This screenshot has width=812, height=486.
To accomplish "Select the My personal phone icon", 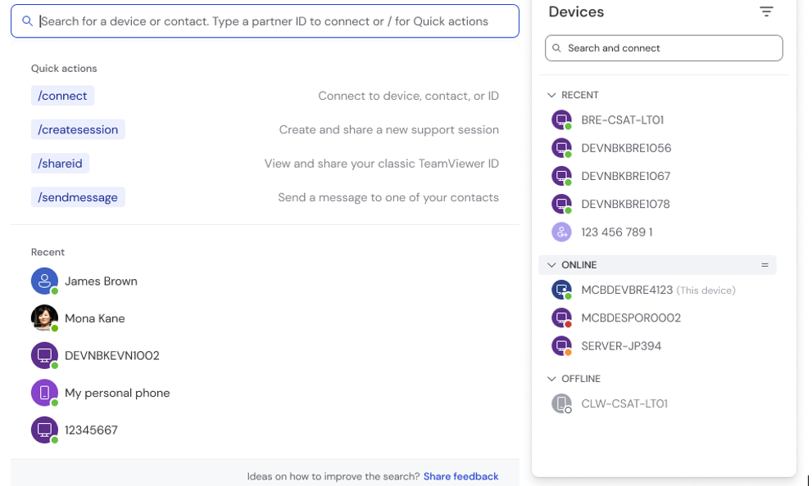I will [x=44, y=393].
